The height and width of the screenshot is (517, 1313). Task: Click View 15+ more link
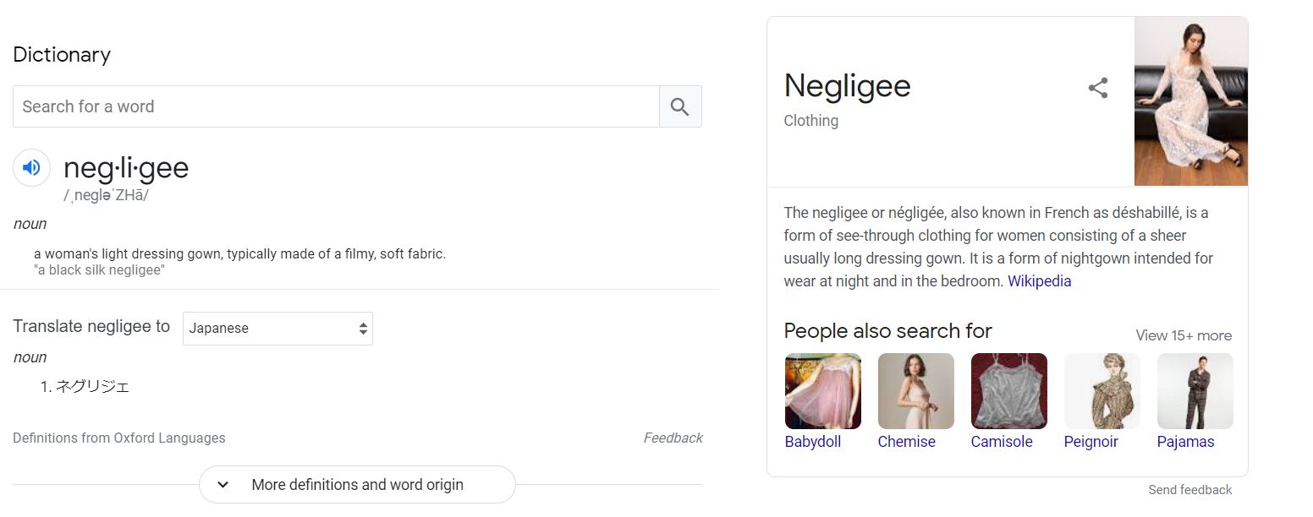[x=1184, y=335]
